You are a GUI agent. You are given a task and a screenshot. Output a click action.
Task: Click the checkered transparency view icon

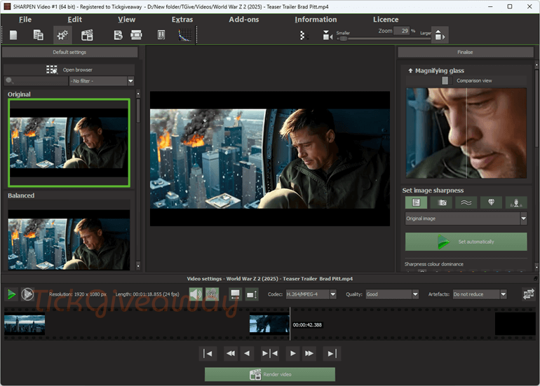[x=302, y=35]
